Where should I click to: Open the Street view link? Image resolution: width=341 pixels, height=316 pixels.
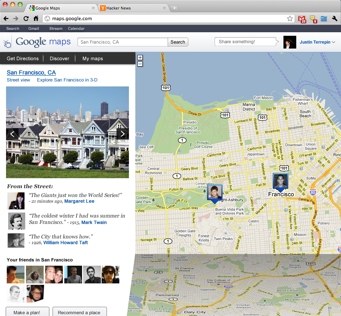click(x=18, y=80)
